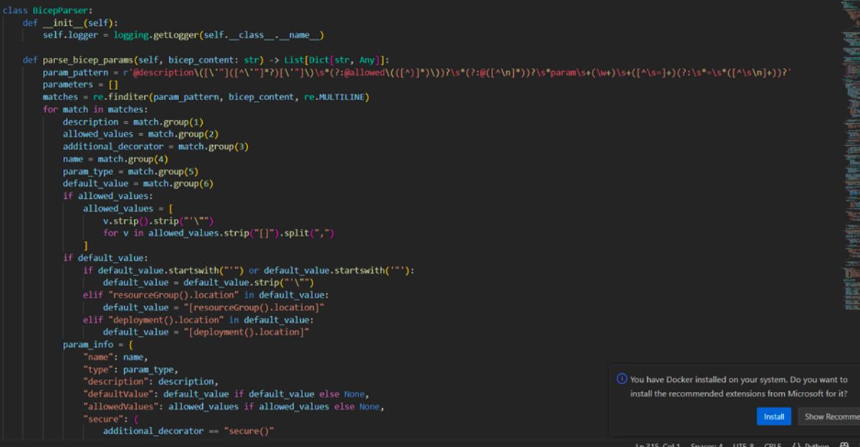Click the '"name": name,' line
The height and width of the screenshot is (447, 860).
115,357
